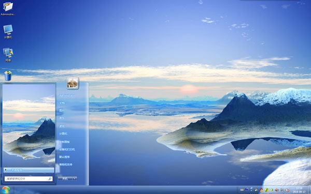Viewport: 311px width, 194px height.
Task: Click the QQ penguin tray icon
Action: [256, 190]
